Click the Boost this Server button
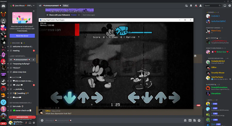Image resolution: width=232 pixels, height=126 pixels. (x=22, y=36)
